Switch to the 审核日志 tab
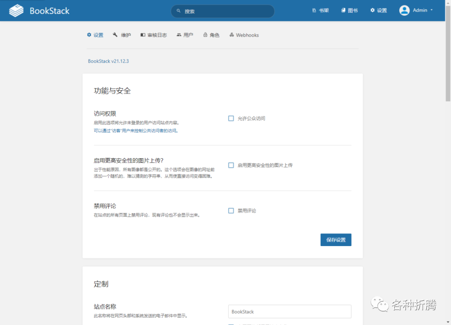 point(154,35)
